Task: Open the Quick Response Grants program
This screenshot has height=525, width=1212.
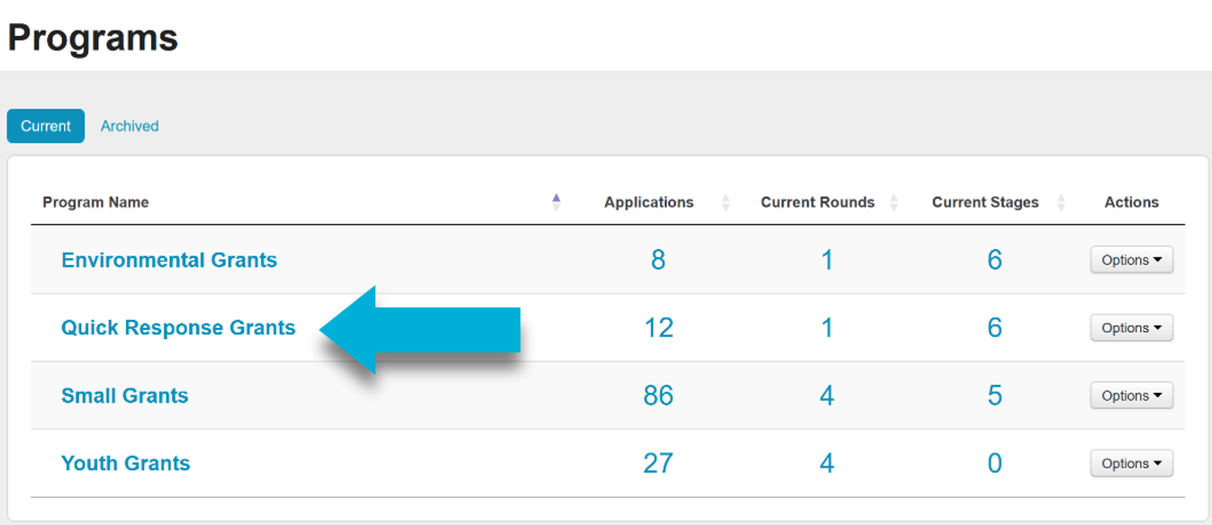Action: 178,328
